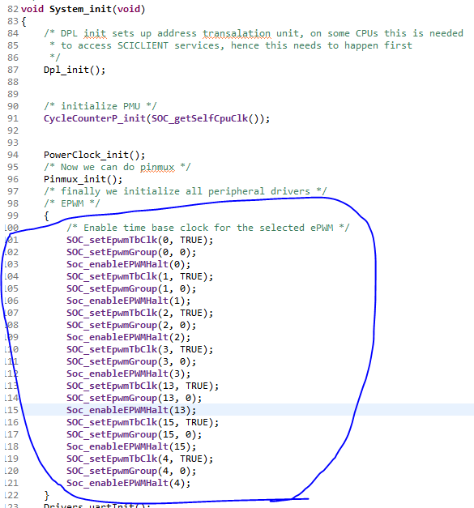The height and width of the screenshot is (508, 474).
Task: Click SOC_setEpwmTbClk(1, TRUE); line
Action: pos(140,276)
